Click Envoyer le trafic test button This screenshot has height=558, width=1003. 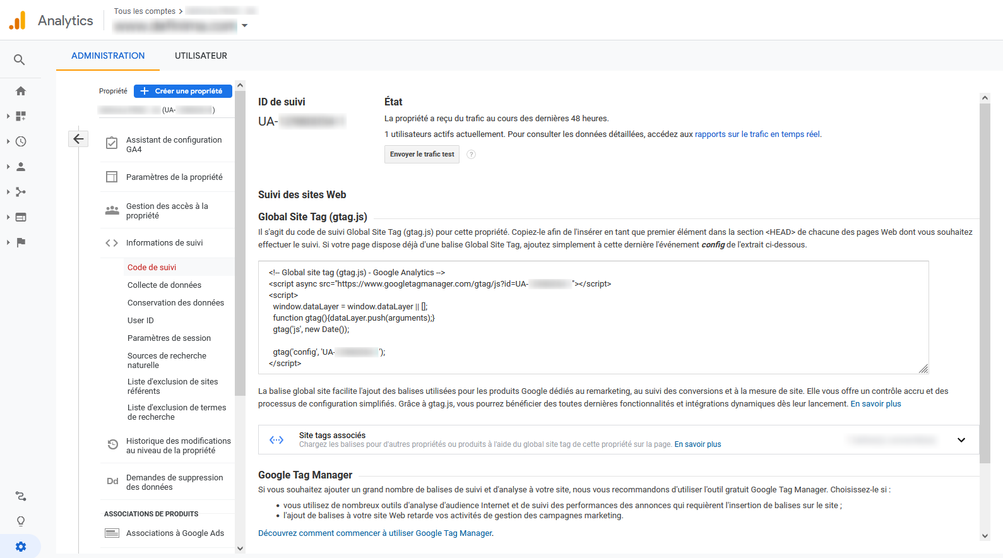click(422, 155)
